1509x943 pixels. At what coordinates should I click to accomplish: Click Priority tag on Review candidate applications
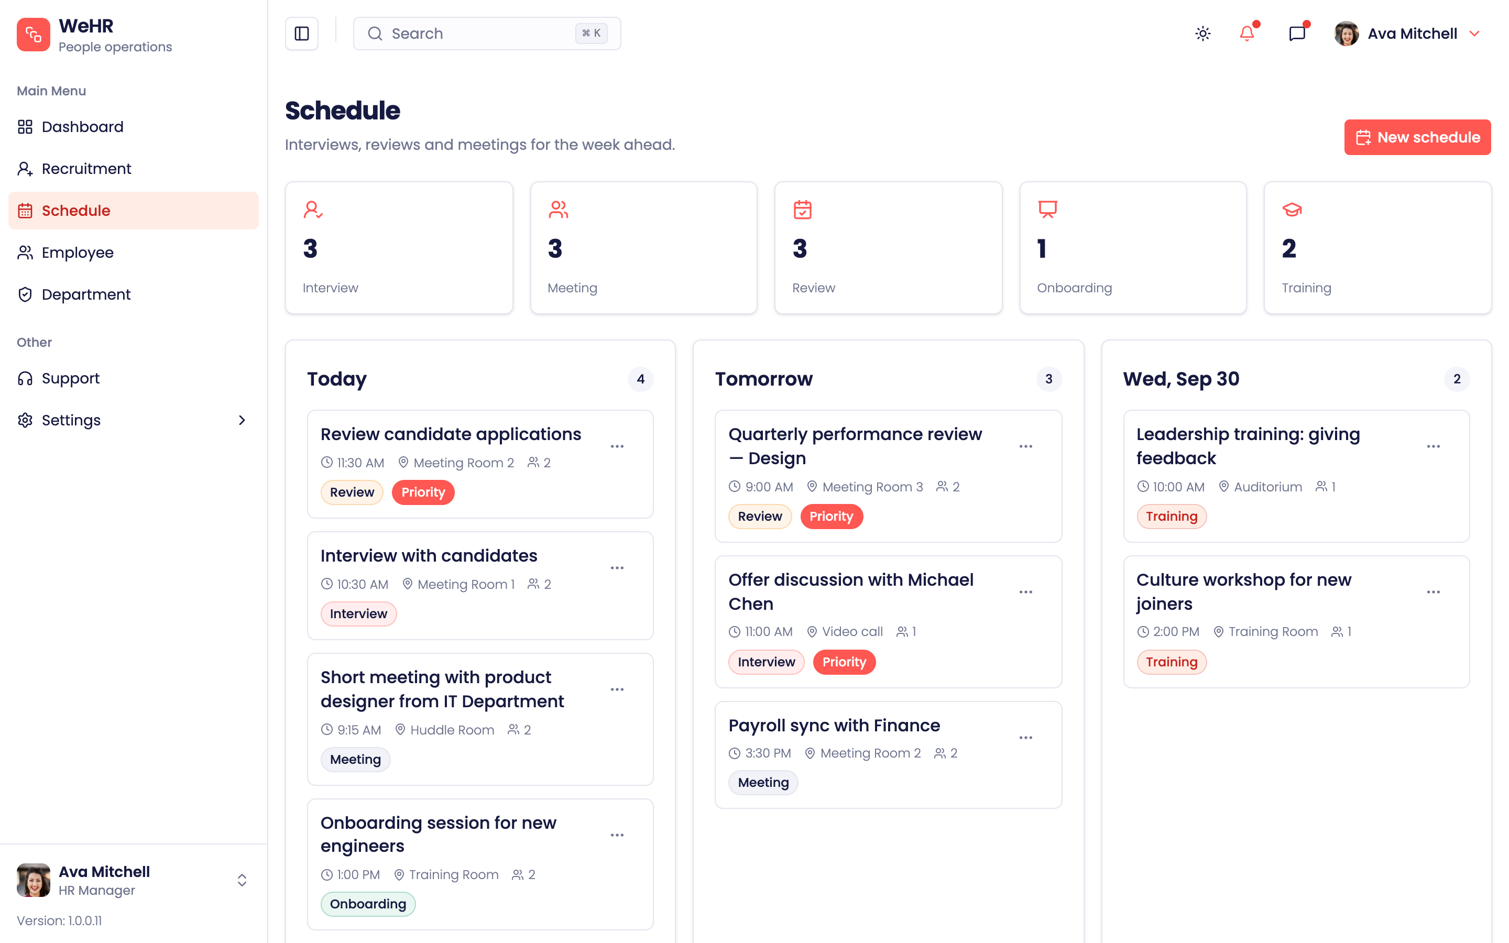(423, 492)
